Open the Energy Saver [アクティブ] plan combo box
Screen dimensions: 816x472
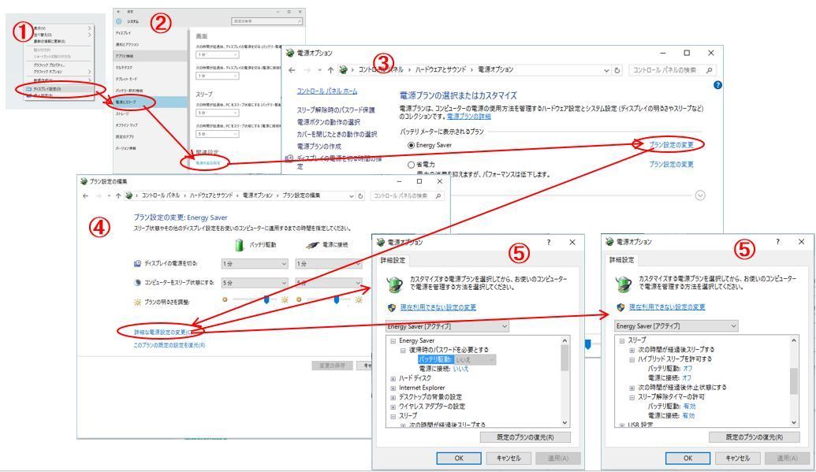click(447, 325)
